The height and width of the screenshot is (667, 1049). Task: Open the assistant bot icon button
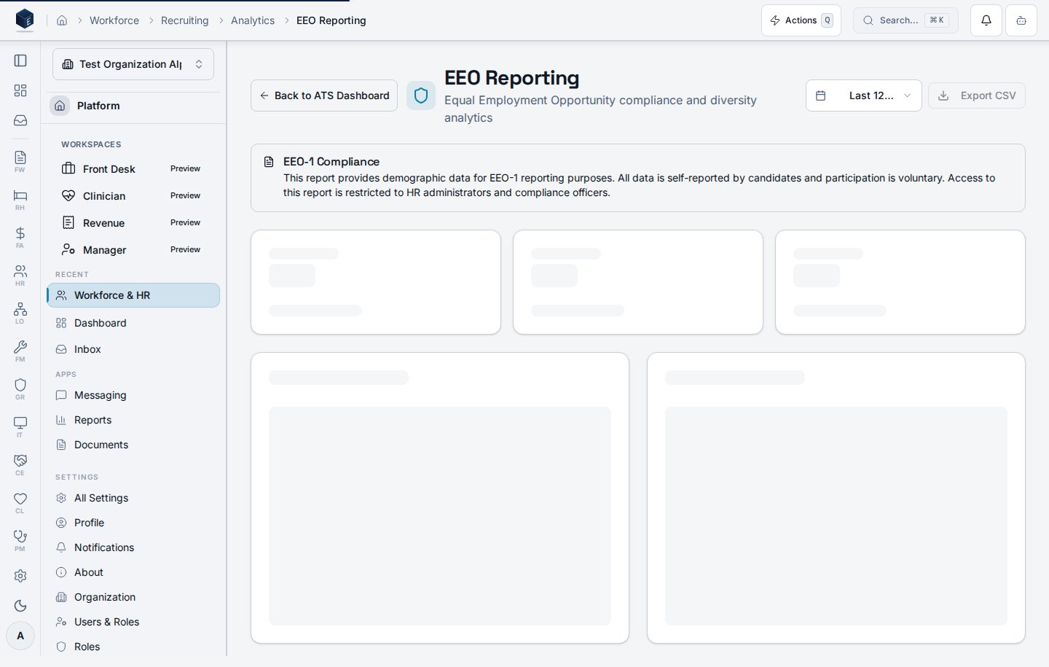point(1021,20)
